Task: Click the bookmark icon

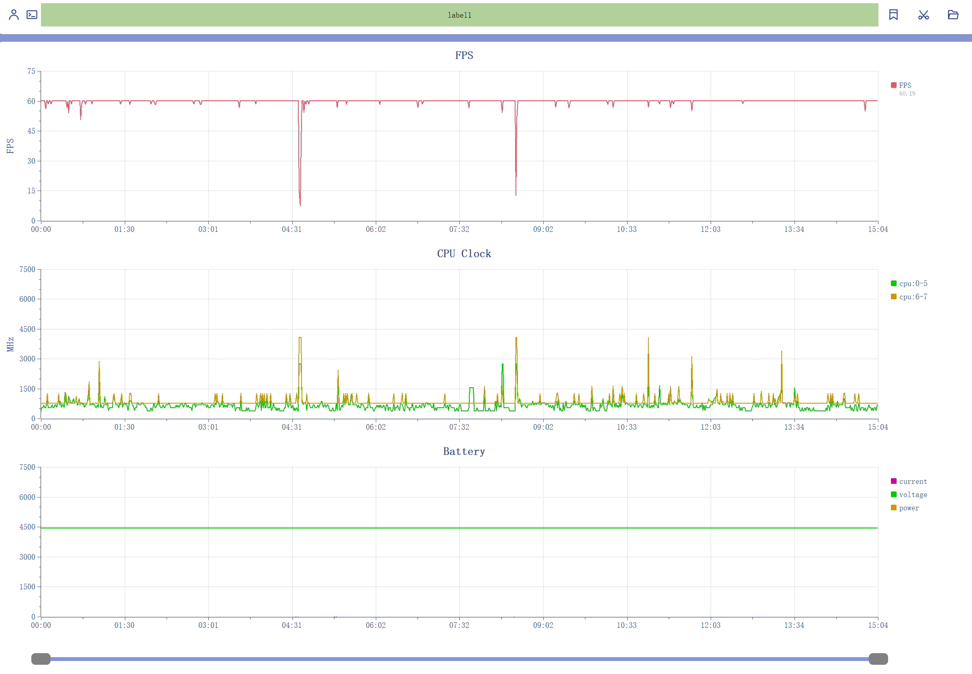Action: 893,15
